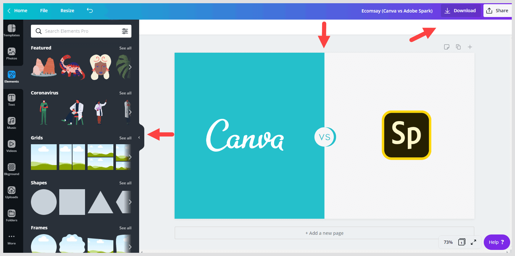Open the Templates sidebar panel
Viewport: 515px width, 256px height.
[12, 31]
